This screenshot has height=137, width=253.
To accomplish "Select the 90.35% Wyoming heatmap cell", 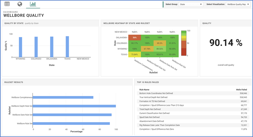I will pyautogui.click(x=172, y=49).
